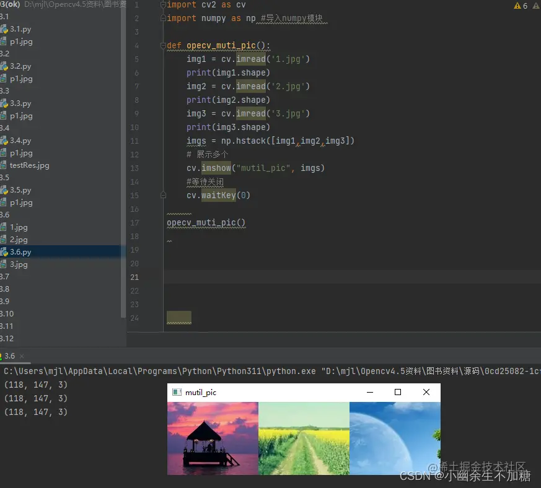Click line number 21 in gutter
Image resolution: width=541 pixels, height=488 pixels.
pyautogui.click(x=134, y=277)
